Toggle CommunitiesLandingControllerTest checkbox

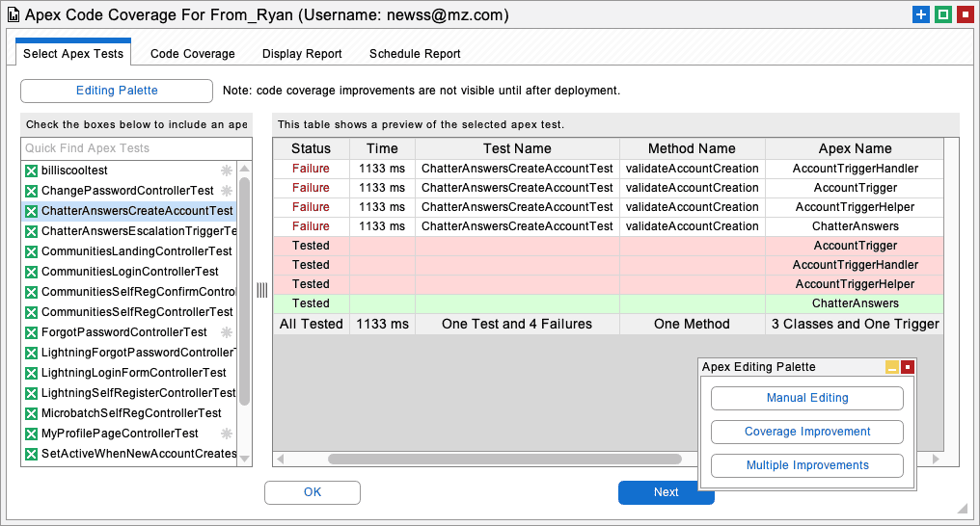[31, 251]
